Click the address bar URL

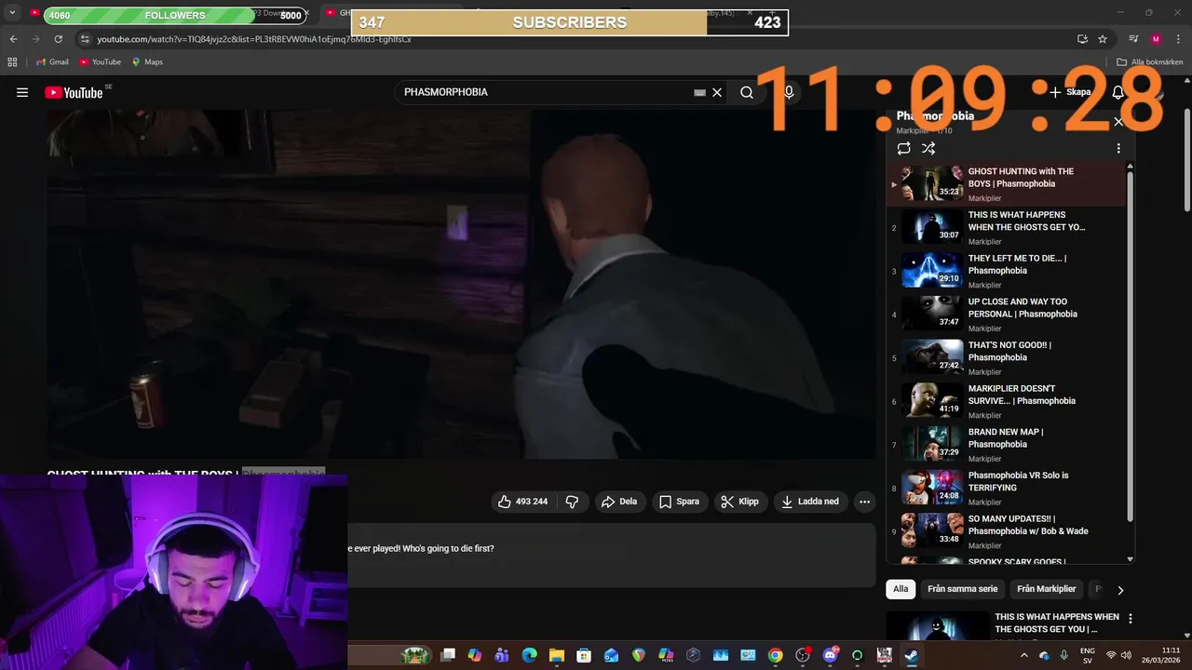click(254, 39)
